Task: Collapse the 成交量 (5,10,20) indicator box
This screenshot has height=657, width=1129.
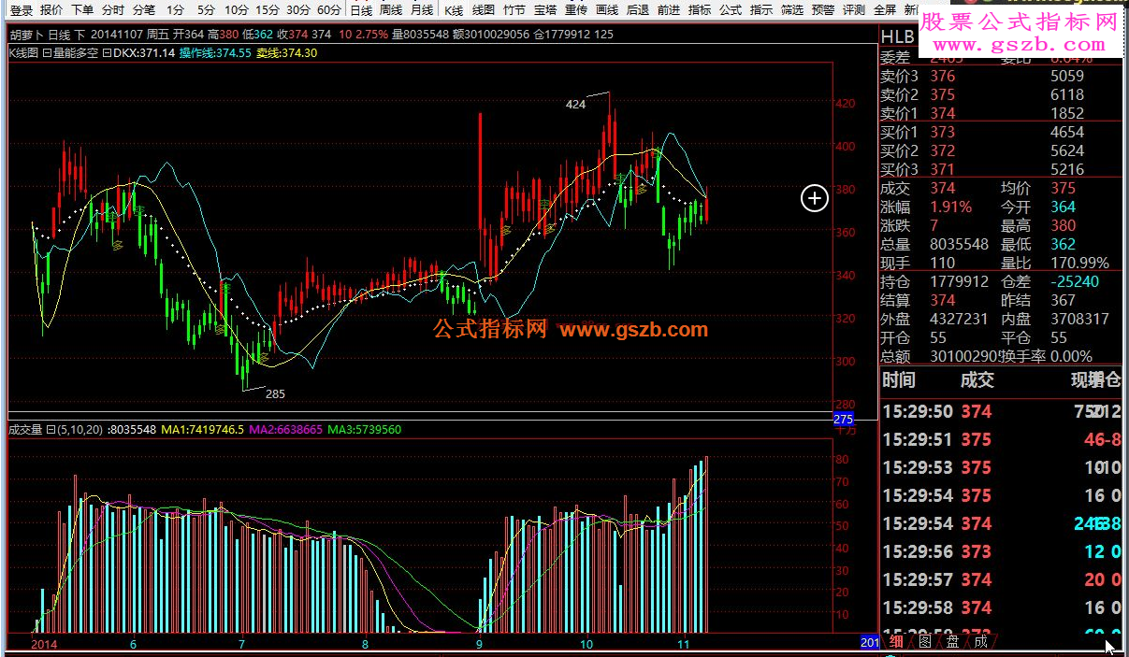Action: pos(52,430)
